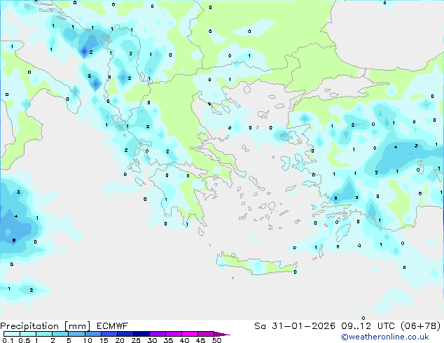Click the "Precipitation [mm]" title text
This screenshot has height=343, width=444.
(x=46, y=326)
